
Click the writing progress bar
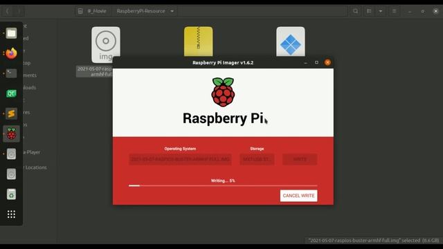223,186
